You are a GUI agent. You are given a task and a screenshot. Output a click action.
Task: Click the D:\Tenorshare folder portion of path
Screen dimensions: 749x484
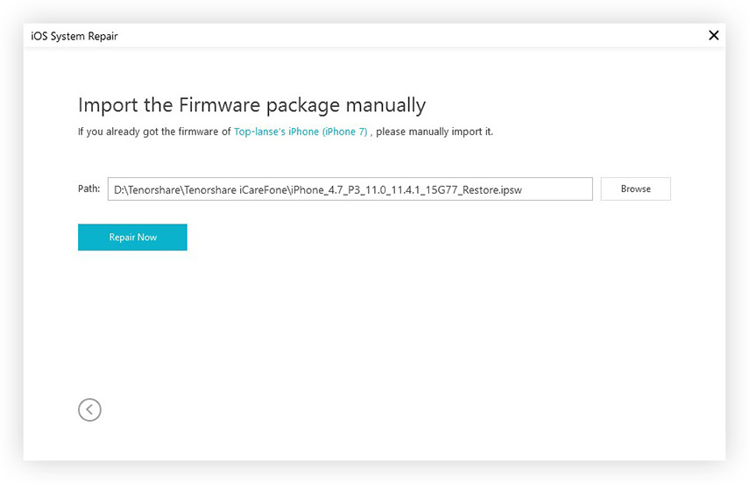pyautogui.click(x=146, y=190)
